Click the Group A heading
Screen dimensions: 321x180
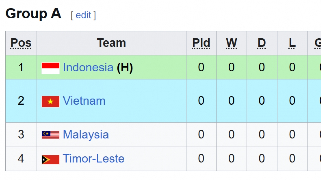pyautogui.click(x=33, y=14)
